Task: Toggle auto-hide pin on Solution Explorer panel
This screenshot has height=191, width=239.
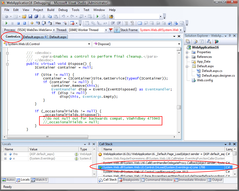Action: [x=230, y=36]
